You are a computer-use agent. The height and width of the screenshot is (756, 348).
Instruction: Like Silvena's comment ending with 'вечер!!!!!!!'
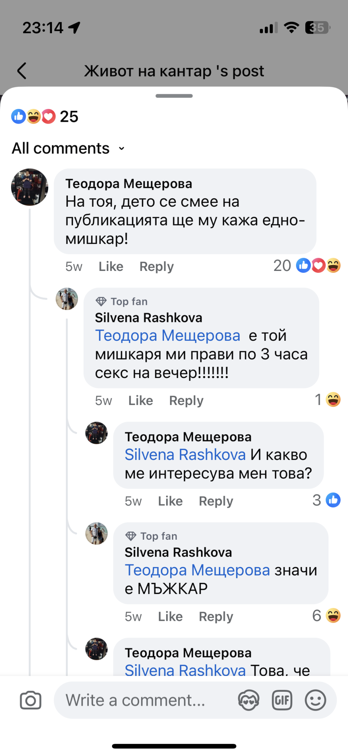click(141, 401)
